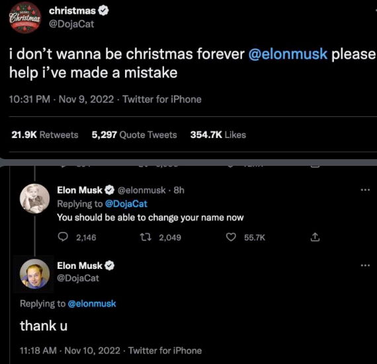The width and height of the screenshot is (377, 364).
Task: Open three-dot menu on thank u tweet
Action: [365, 266]
